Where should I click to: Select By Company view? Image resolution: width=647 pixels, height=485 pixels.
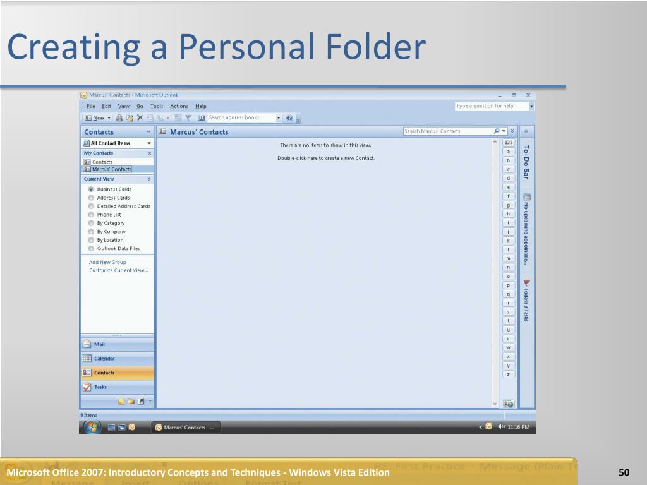pos(91,231)
